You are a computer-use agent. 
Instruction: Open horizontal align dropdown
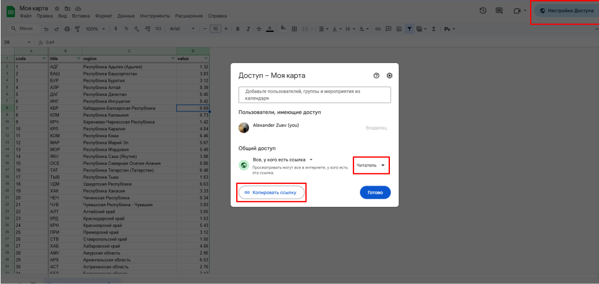pyautogui.click(x=323, y=29)
